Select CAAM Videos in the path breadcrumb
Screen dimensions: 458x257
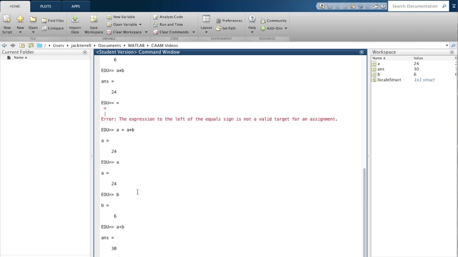pyautogui.click(x=165, y=45)
